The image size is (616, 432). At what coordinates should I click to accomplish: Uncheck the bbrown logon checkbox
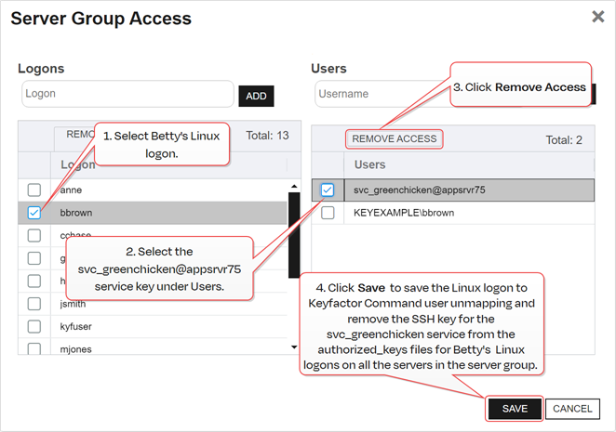34,213
